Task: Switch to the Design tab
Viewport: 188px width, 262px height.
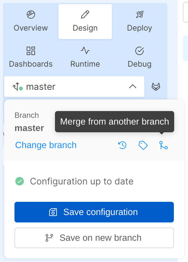Action: [x=85, y=22]
